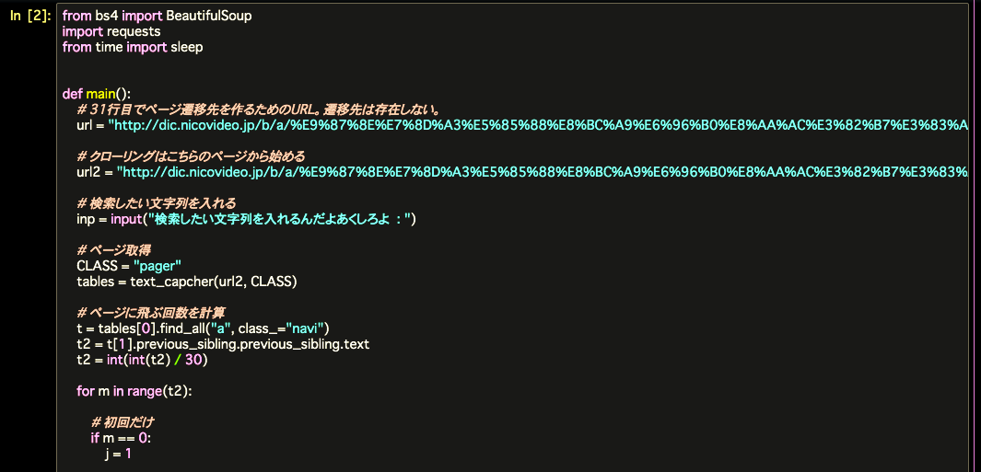The height and width of the screenshot is (472, 981).
Task: Click the first url string assignment
Action: 522,125
